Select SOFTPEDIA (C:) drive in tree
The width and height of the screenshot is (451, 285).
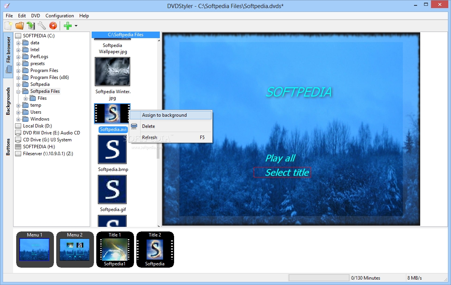(x=39, y=36)
